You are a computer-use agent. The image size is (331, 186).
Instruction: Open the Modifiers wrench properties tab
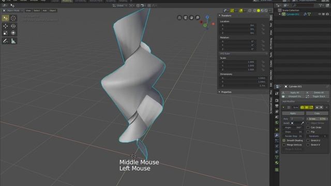[x=277, y=135]
